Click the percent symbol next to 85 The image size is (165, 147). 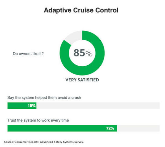tap(89, 54)
